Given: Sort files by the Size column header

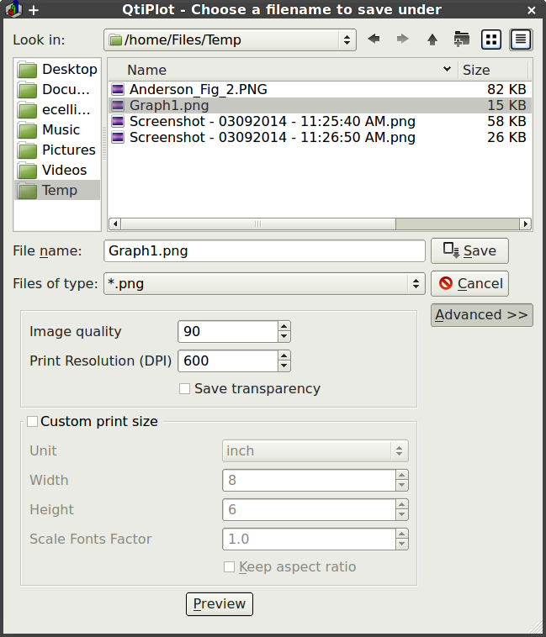Looking at the screenshot, I should (x=494, y=70).
